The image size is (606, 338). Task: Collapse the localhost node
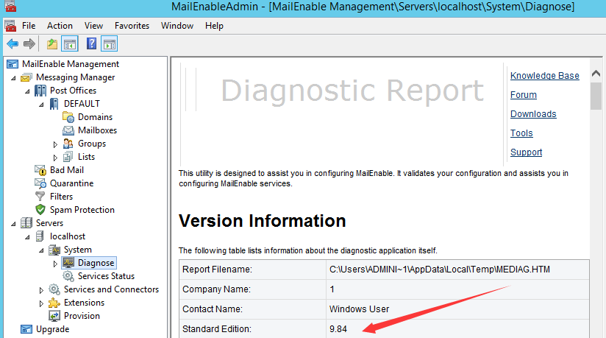[27, 237]
